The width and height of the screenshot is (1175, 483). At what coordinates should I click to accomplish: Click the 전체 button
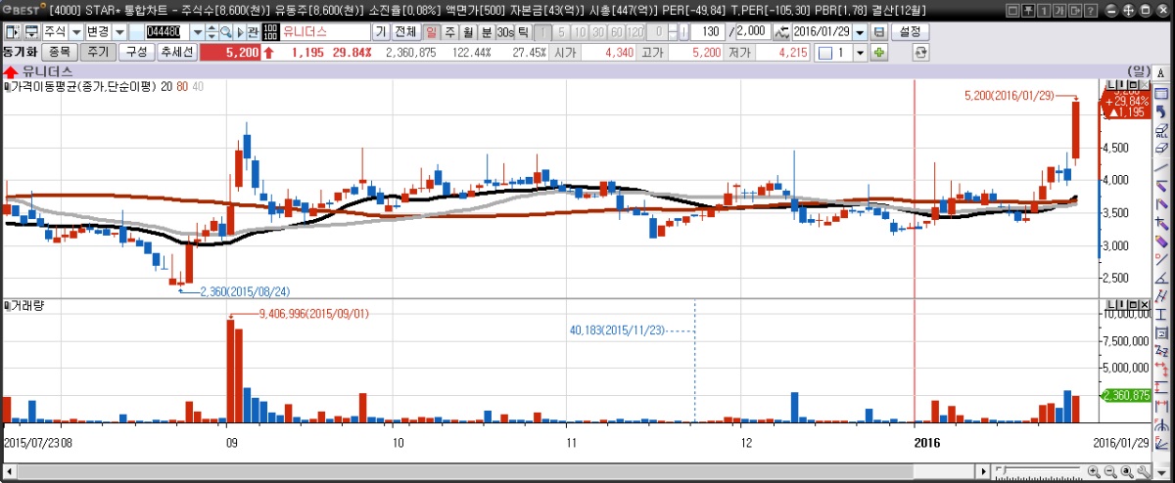click(x=405, y=32)
